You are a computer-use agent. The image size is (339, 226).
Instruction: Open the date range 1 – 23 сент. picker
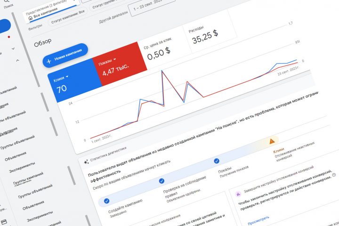[x=151, y=6]
